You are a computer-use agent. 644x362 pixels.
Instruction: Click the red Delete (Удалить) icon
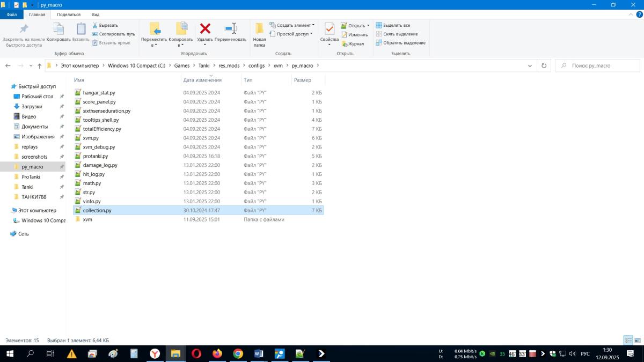click(204, 29)
